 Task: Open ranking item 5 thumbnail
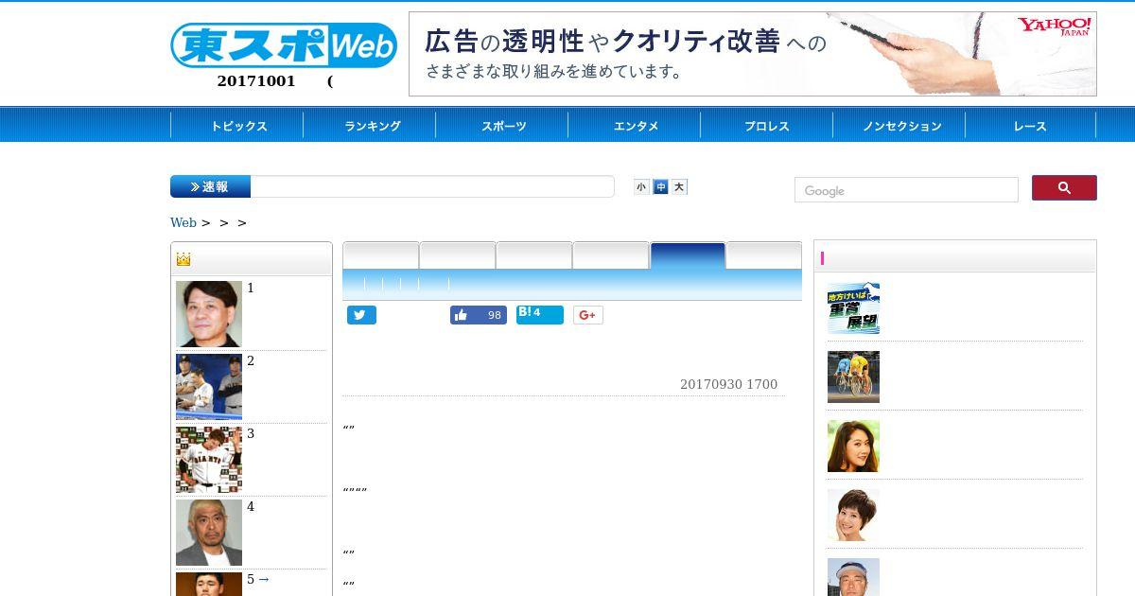pyautogui.click(x=209, y=584)
